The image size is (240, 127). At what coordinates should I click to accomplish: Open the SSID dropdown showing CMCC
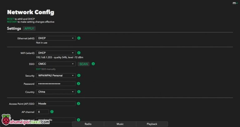56,64
